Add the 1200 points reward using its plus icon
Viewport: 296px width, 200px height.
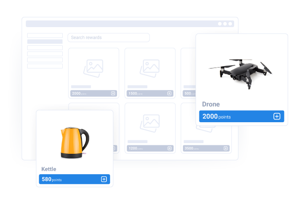click(x=169, y=148)
